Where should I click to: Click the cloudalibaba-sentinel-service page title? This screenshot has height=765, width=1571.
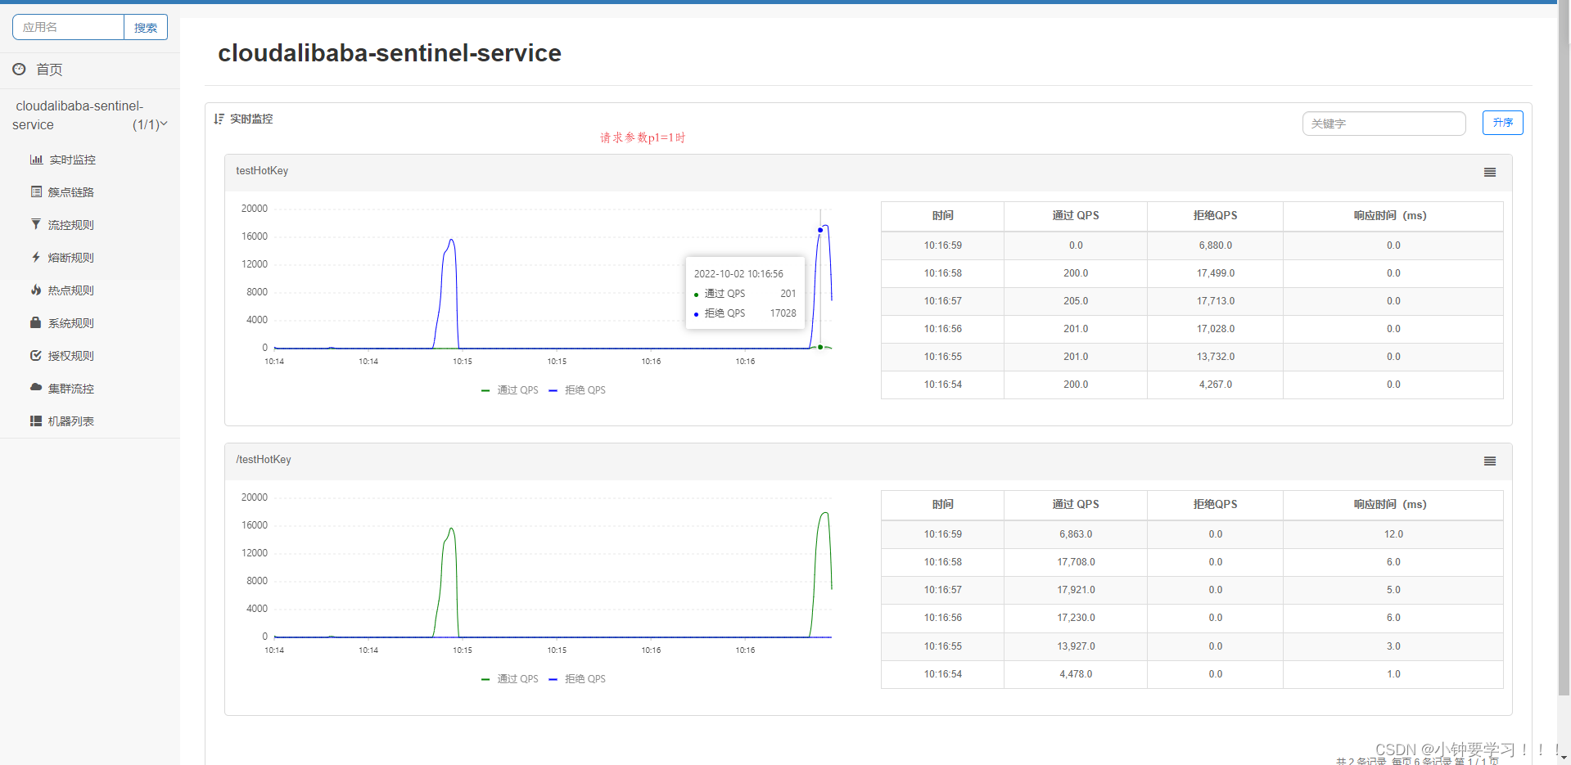[390, 53]
